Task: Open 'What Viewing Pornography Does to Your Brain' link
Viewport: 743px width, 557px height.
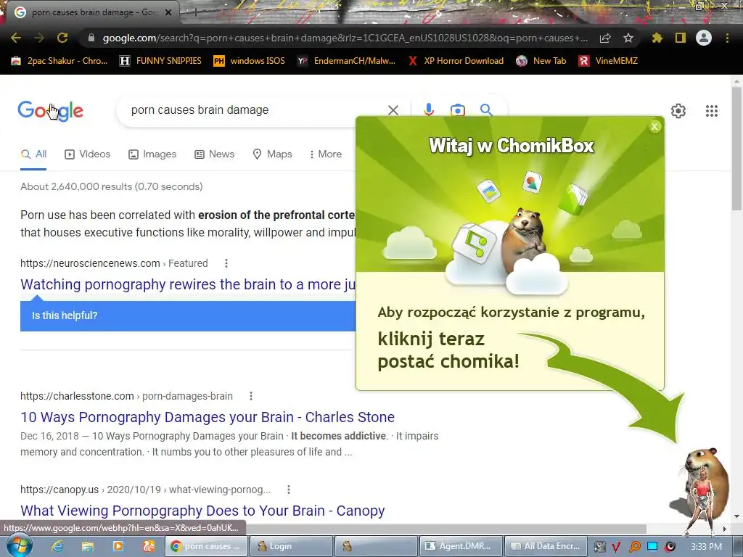Action: coord(202,511)
